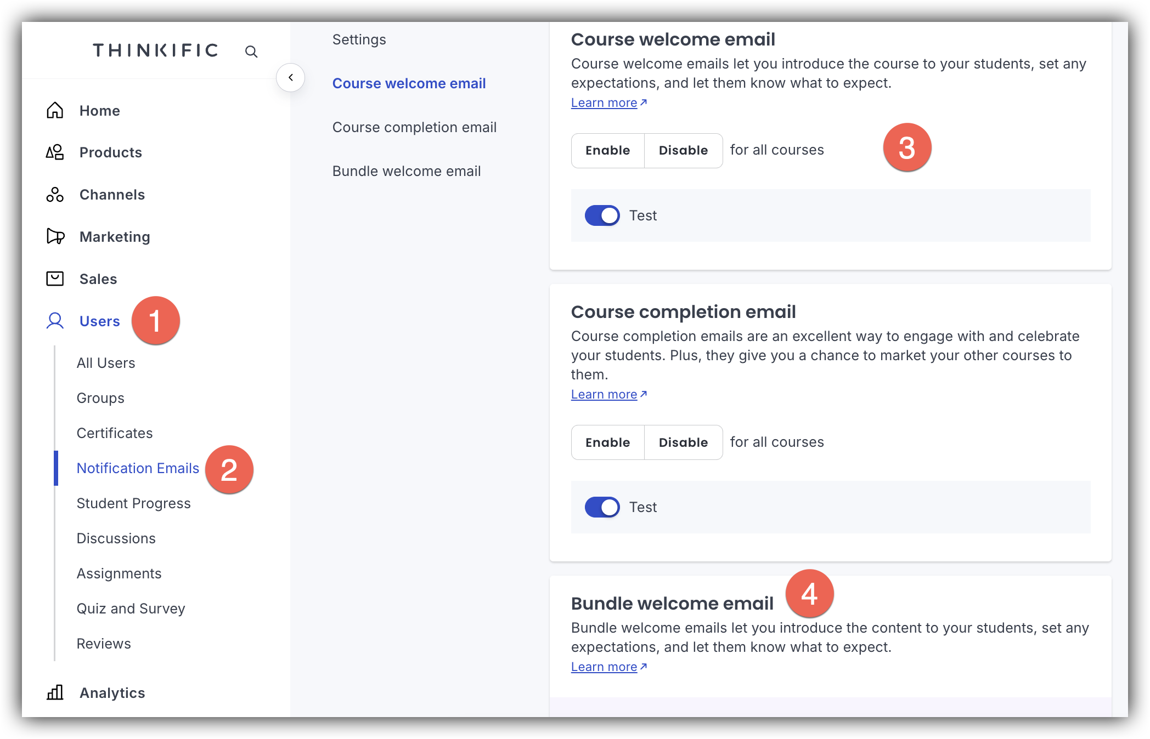Click the Sales bag icon

pos(55,278)
